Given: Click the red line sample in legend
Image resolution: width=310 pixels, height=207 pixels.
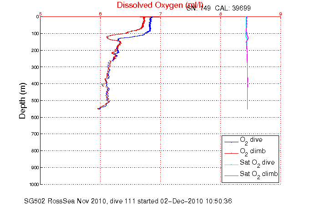Looking at the screenshot, I should coord(231,153).
